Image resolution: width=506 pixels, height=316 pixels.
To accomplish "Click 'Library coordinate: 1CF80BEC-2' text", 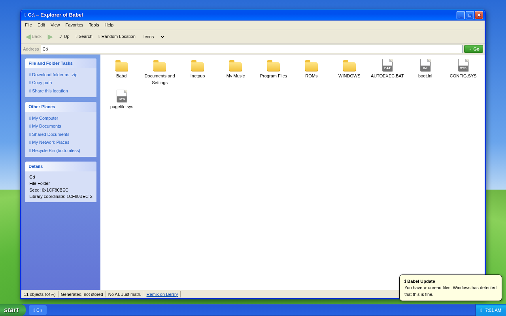I will point(61,196).
